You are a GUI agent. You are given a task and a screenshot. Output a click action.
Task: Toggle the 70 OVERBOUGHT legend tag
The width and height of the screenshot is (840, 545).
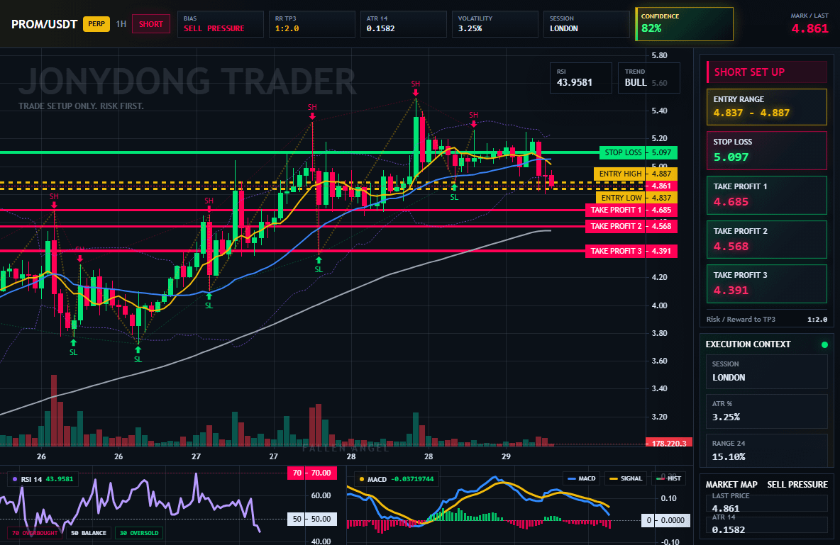35,533
